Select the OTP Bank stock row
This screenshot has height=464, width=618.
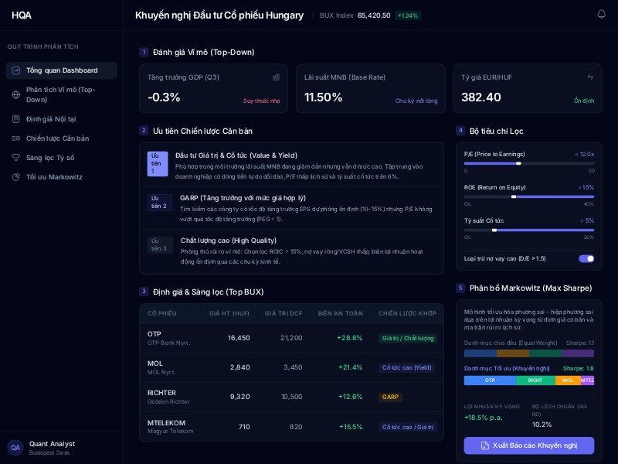coord(291,338)
